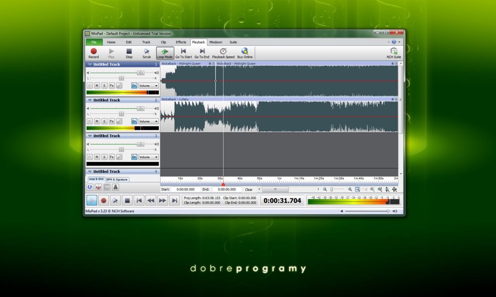496x297 pixels.
Task: Click the track 2 pan slider handle
Action: pos(121,114)
